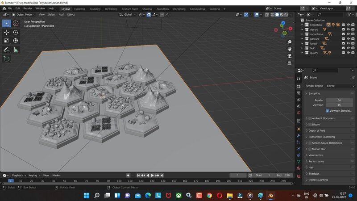This screenshot has width=357, height=201.
Task: Uncheck Viewport Denoising option
Action: tap(328, 110)
